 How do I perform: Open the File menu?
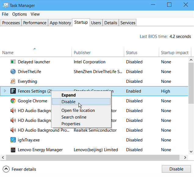(x=5, y=14)
